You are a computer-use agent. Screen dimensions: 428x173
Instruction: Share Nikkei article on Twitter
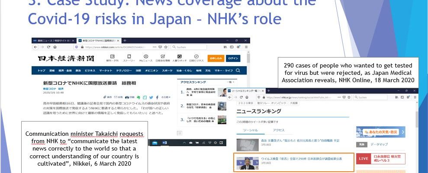pos(151,97)
